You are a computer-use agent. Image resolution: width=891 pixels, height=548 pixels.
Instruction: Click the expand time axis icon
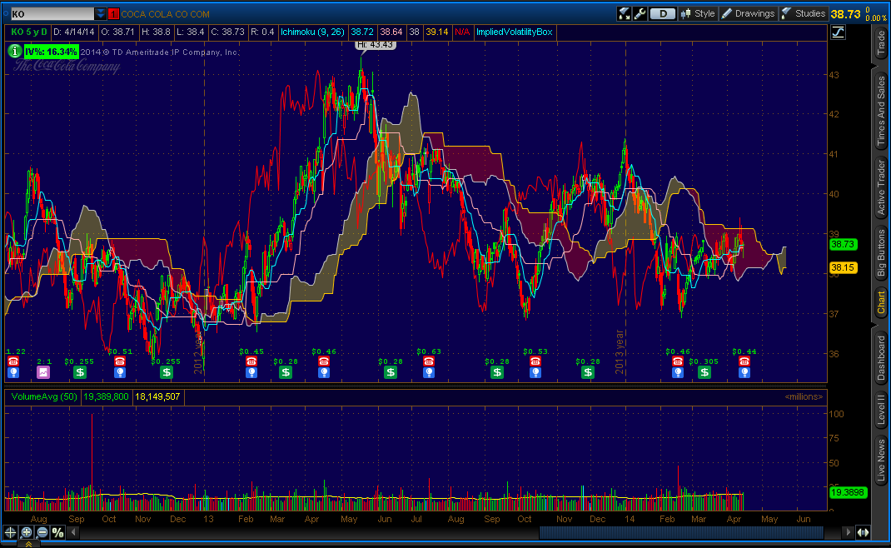[x=864, y=533]
